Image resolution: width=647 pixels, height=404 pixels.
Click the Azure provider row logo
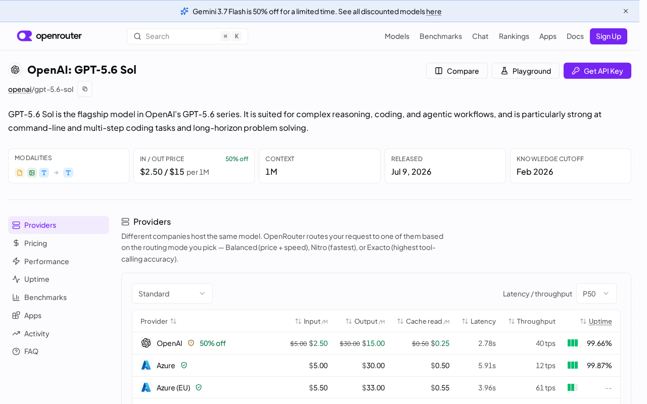click(x=146, y=365)
